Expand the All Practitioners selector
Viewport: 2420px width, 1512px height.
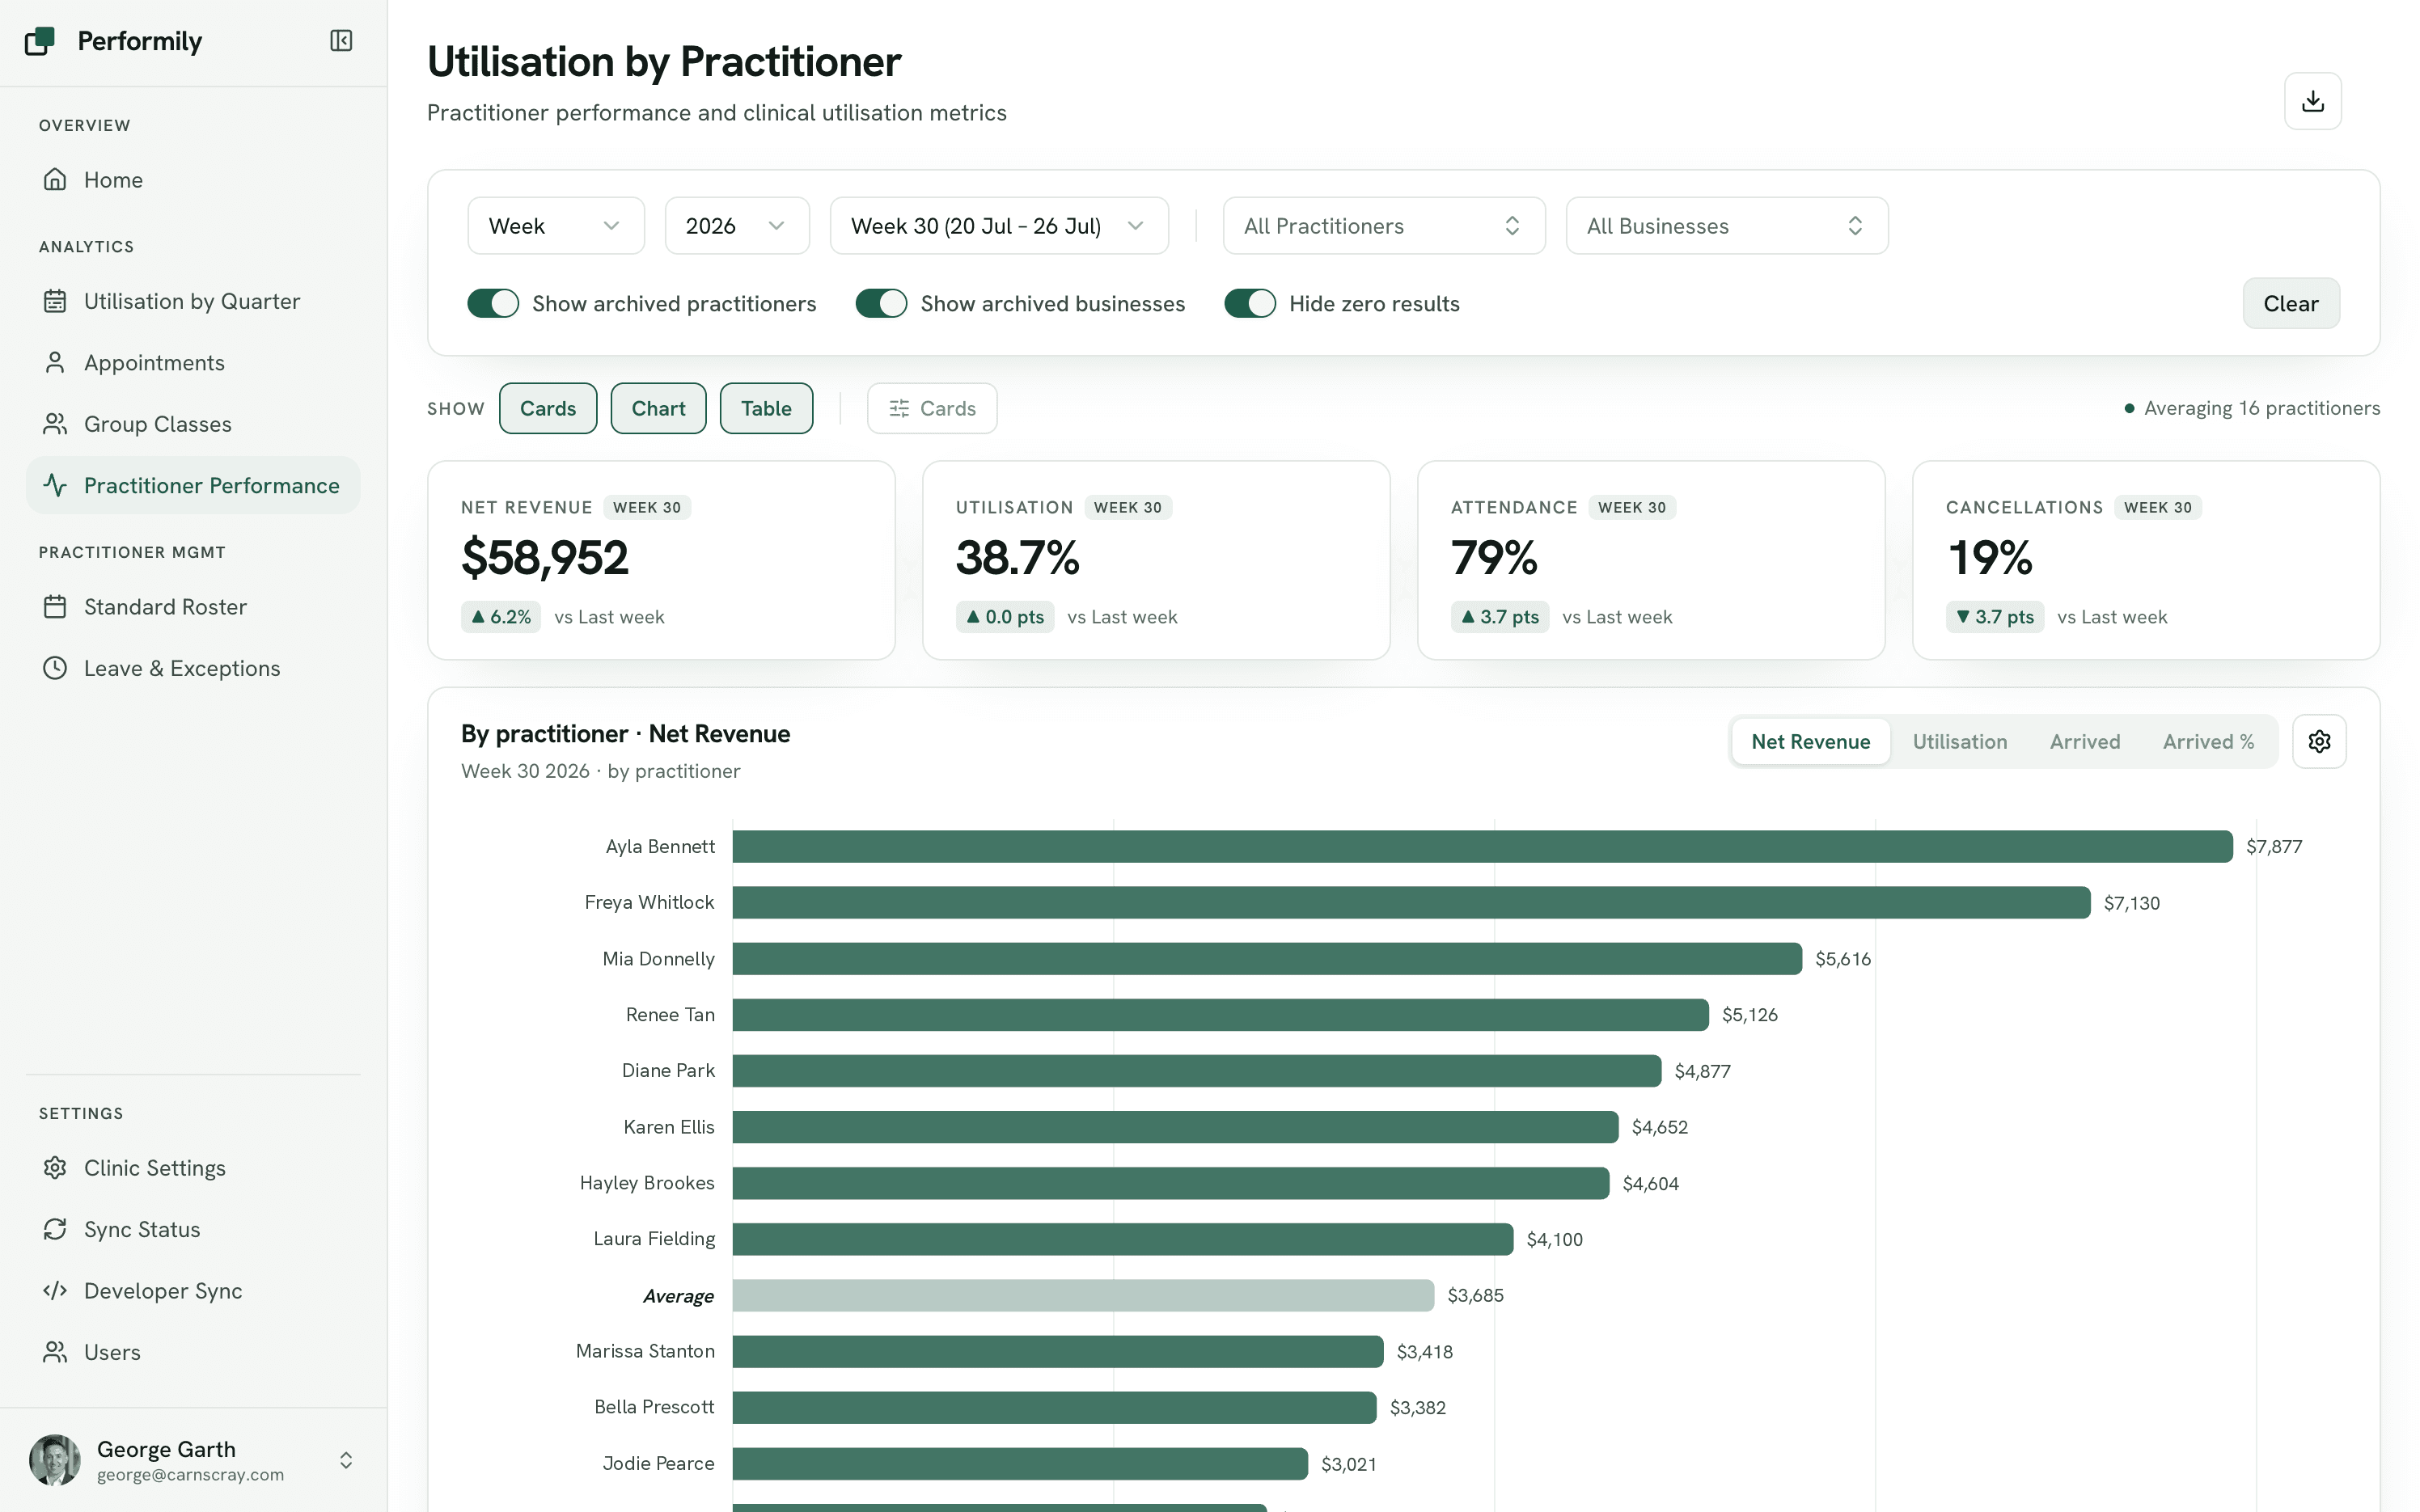1383,226
